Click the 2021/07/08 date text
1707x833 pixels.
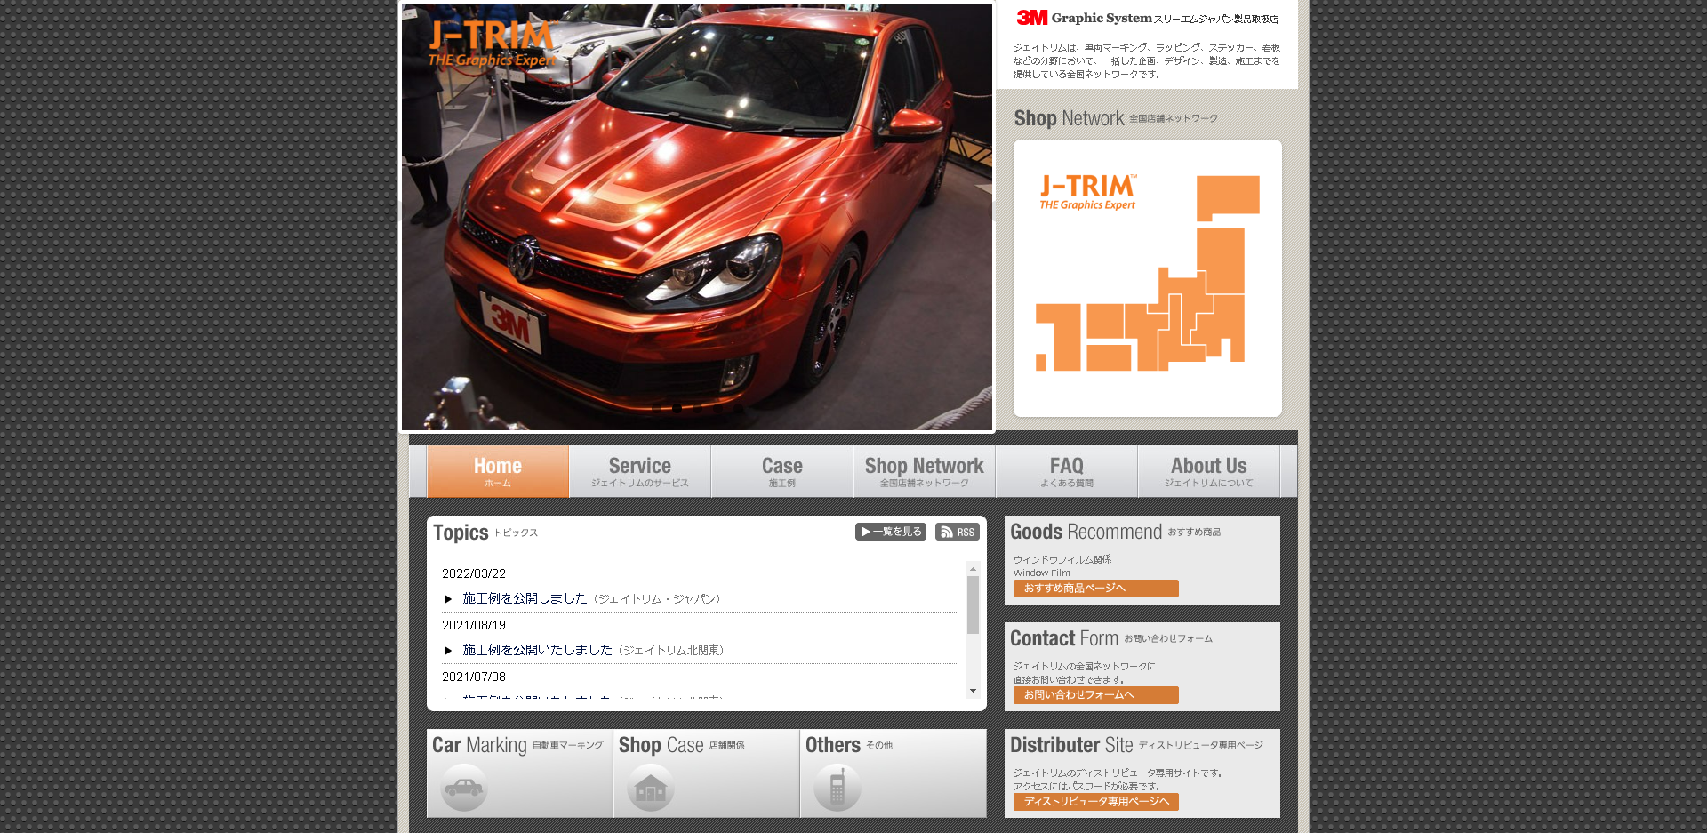(474, 677)
